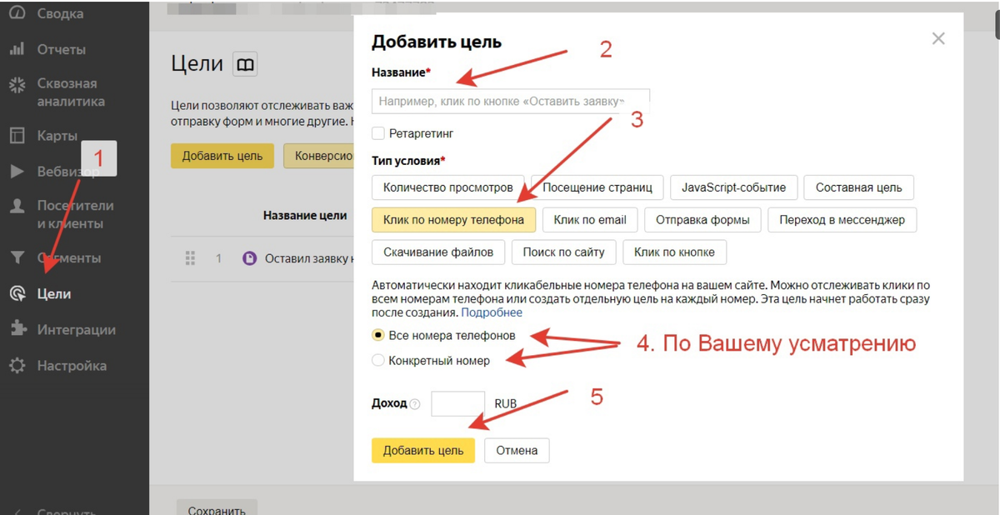The image size is (1000, 515).
Task: Open the Сводка dashboard icon
Action: tap(17, 14)
